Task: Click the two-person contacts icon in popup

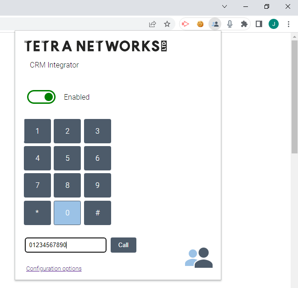Action: [199, 258]
